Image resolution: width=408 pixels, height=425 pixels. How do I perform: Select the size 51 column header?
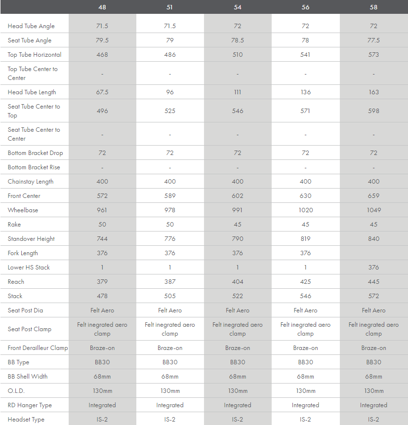170,7
